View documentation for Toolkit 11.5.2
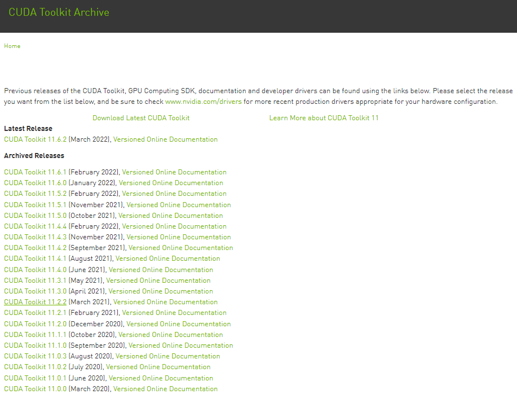The width and height of the screenshot is (517, 394). [x=174, y=194]
